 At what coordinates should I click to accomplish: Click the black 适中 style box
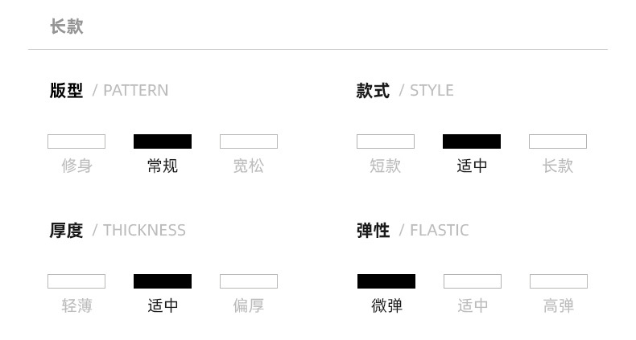(x=472, y=141)
